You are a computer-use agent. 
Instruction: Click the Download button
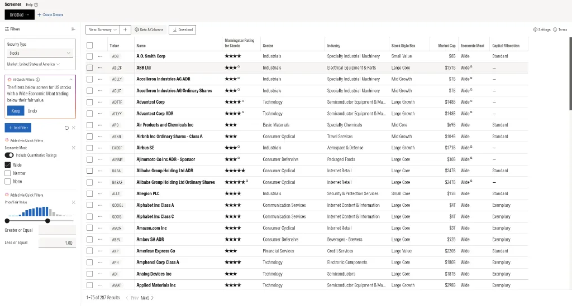[183, 30]
